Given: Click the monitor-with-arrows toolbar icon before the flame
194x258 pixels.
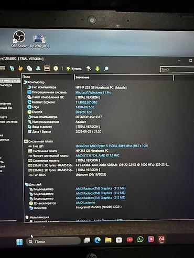Looking at the screenshot, I should (x=12, y=68).
